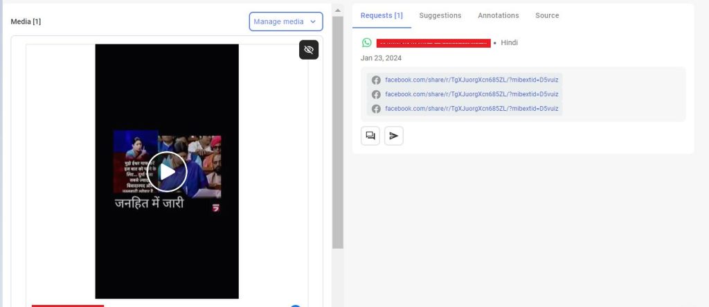The width and height of the screenshot is (709, 307).
Task: Switch to the Suggestions tab
Action: [440, 15]
